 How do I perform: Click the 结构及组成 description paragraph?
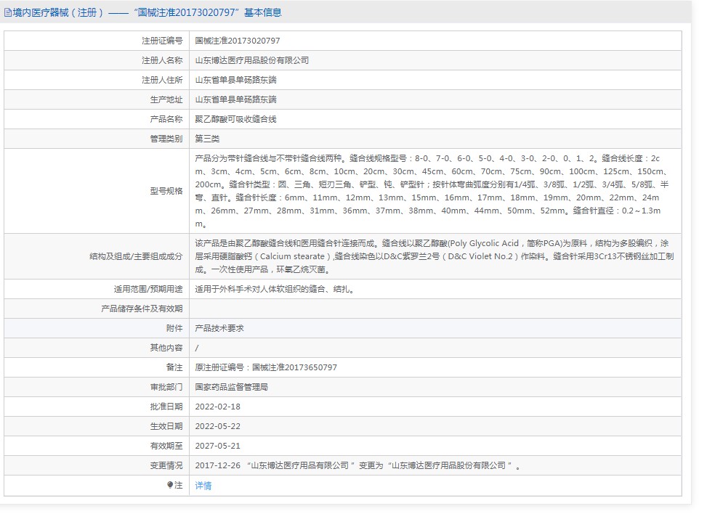(x=435, y=256)
